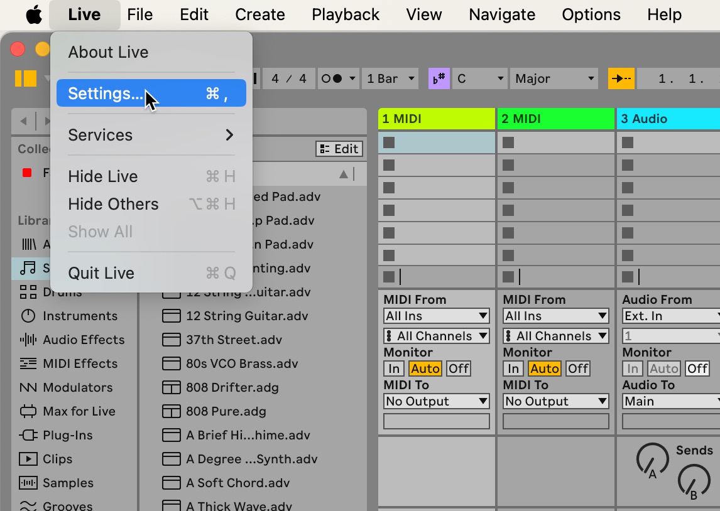The width and height of the screenshot is (720, 511).
Task: Toggle the scale mode flat-sharp button
Action: coord(437,79)
